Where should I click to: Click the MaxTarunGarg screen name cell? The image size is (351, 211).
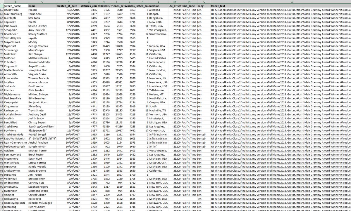click(16, 14)
